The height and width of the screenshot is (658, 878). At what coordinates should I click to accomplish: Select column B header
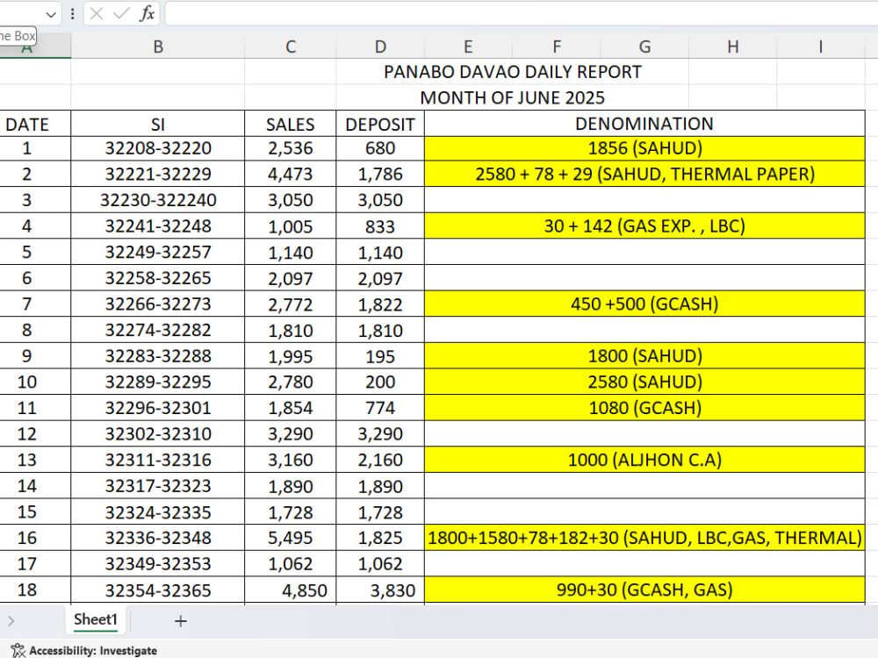click(158, 46)
